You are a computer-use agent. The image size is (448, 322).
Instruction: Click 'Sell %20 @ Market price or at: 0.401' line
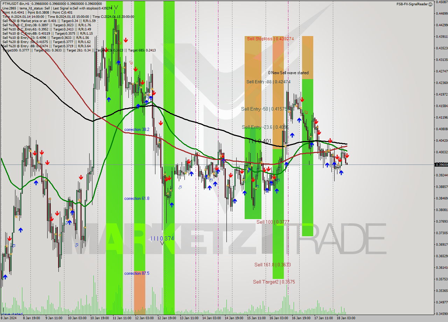click(49, 21)
